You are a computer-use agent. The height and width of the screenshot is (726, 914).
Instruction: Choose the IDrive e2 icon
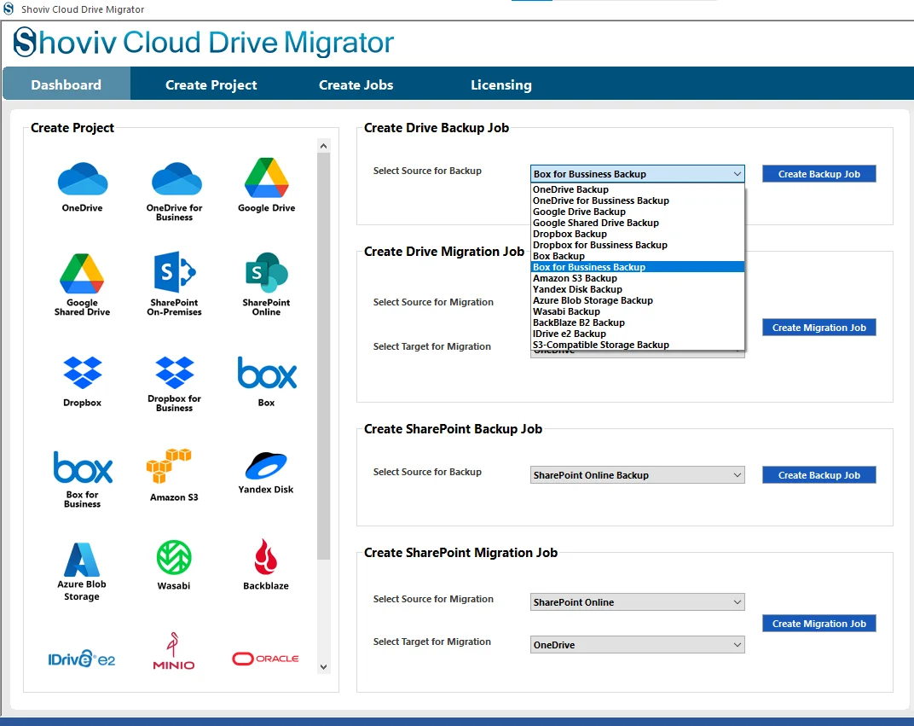[82, 659]
